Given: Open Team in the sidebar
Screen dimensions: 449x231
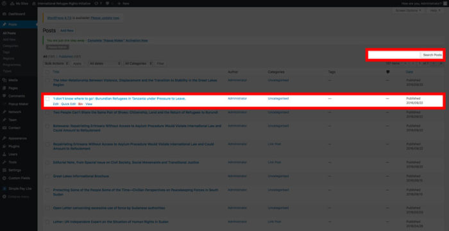Looking at the screenshot, I should coord(13,120).
